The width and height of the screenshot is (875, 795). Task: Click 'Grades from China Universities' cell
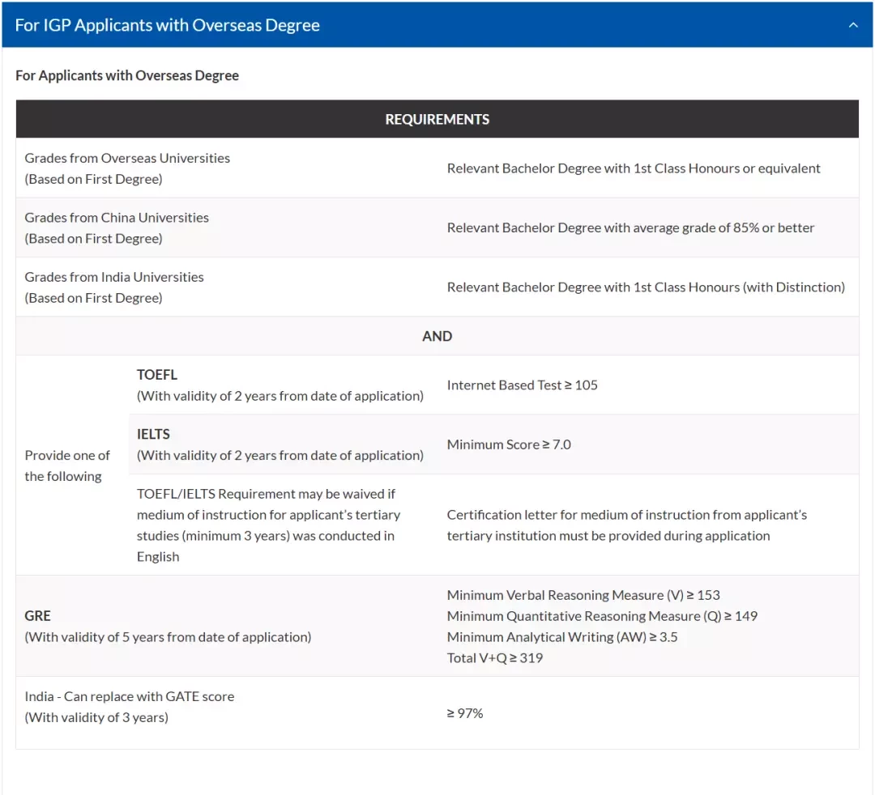(x=117, y=228)
